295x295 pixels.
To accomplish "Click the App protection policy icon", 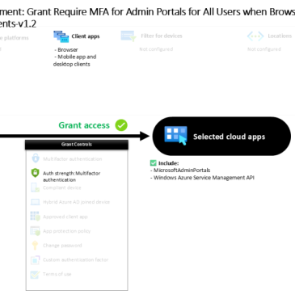I will point(35,231).
